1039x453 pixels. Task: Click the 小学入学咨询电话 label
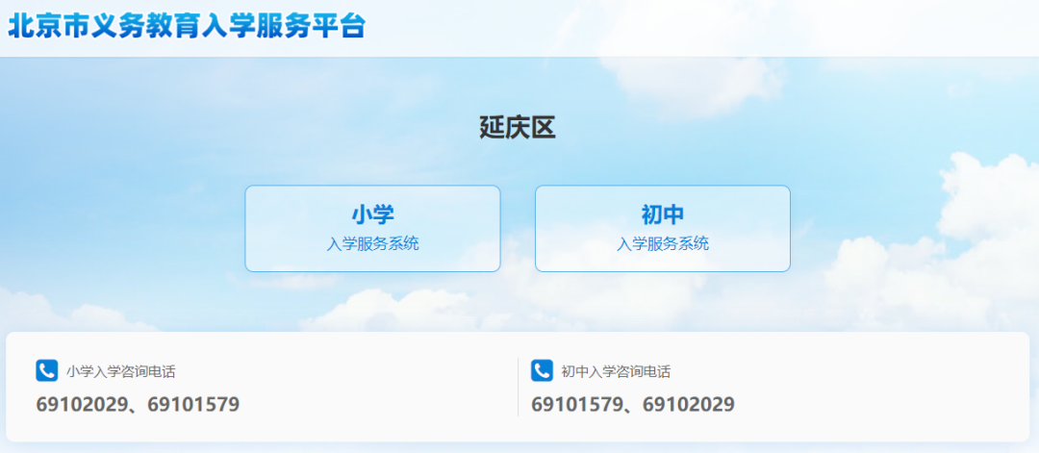(120, 371)
